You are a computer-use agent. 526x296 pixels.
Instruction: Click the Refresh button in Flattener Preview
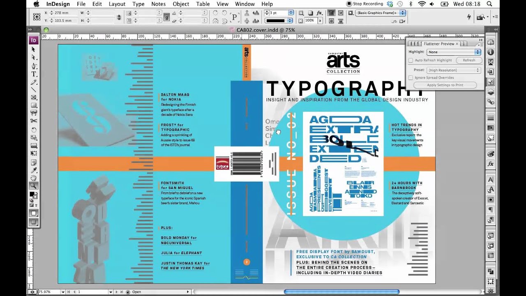point(469,60)
